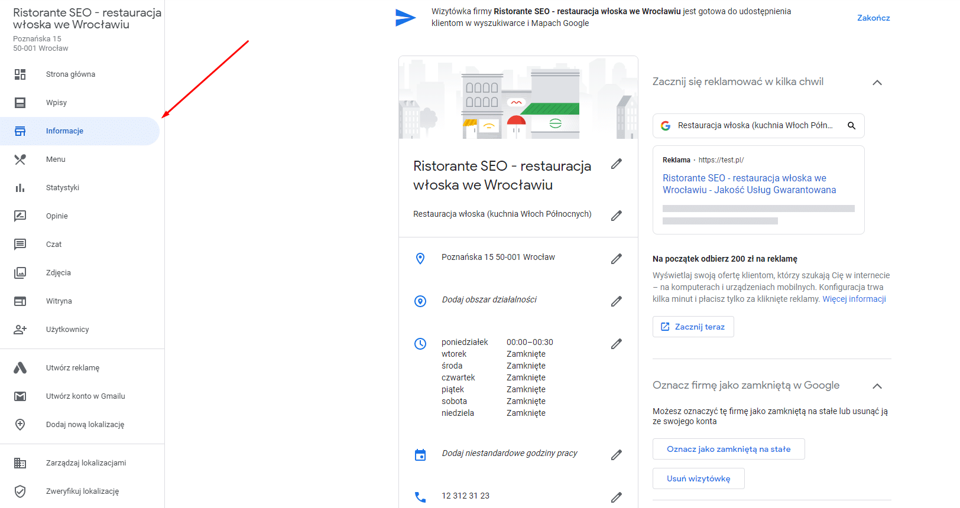The image size is (960, 508).
Task: Click the Gmail envelope icon
Action: tap(20, 396)
